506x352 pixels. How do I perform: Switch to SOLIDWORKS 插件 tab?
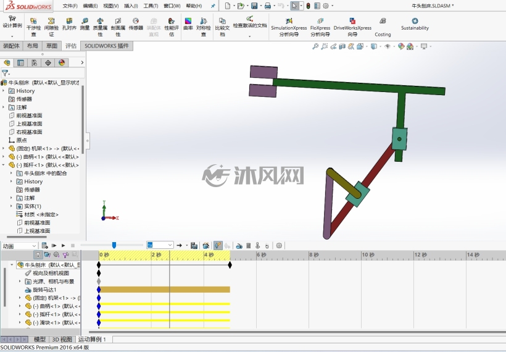[107, 46]
